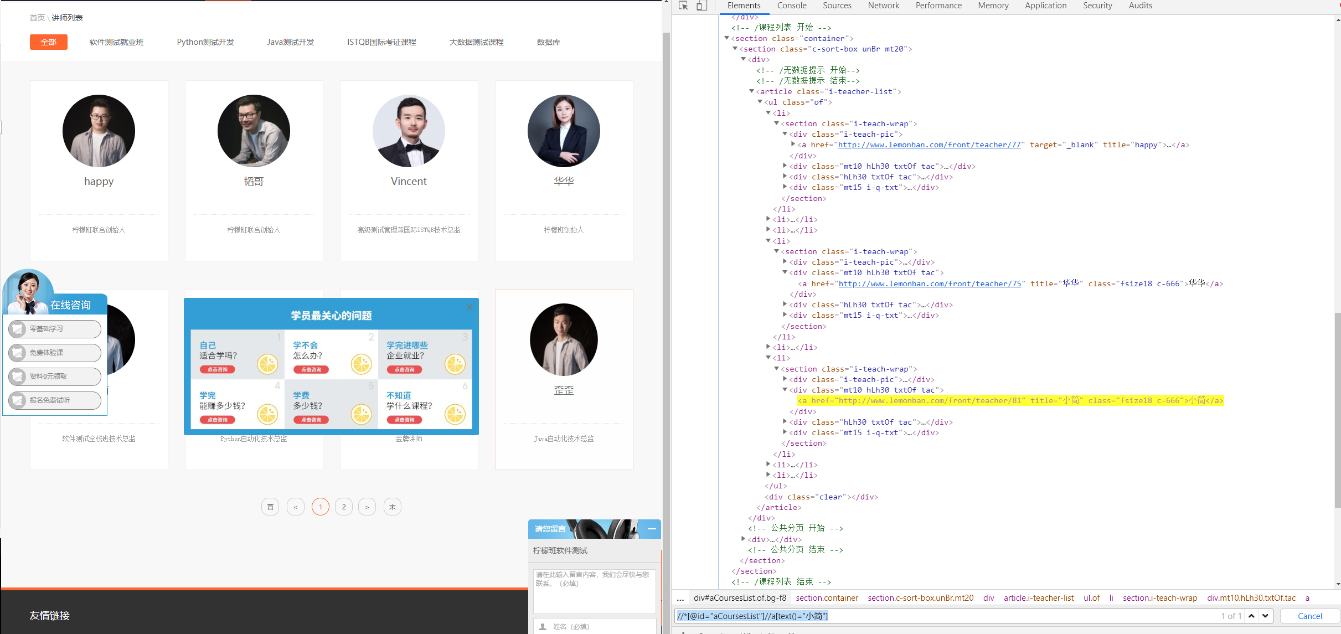This screenshot has height=634, width=1341.
Task: Click Vincent's teacher profile photo
Action: click(409, 131)
